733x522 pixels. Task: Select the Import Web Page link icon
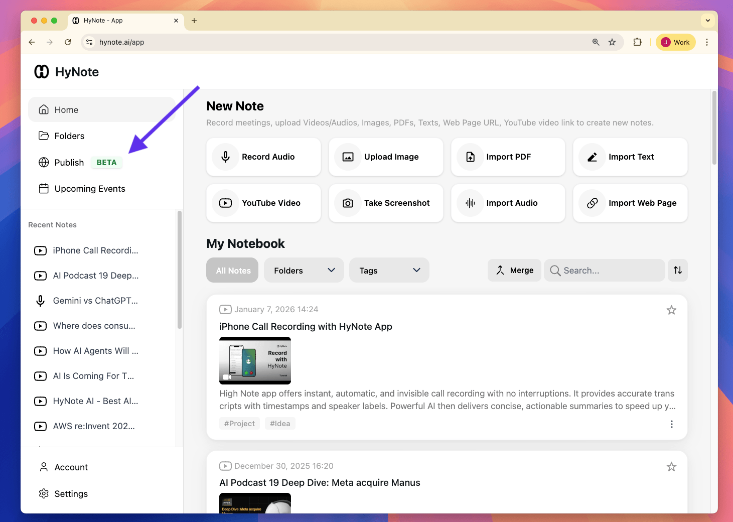point(592,203)
